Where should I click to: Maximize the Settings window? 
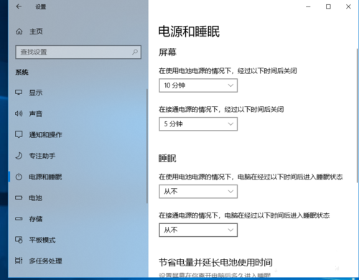click(328, 6)
